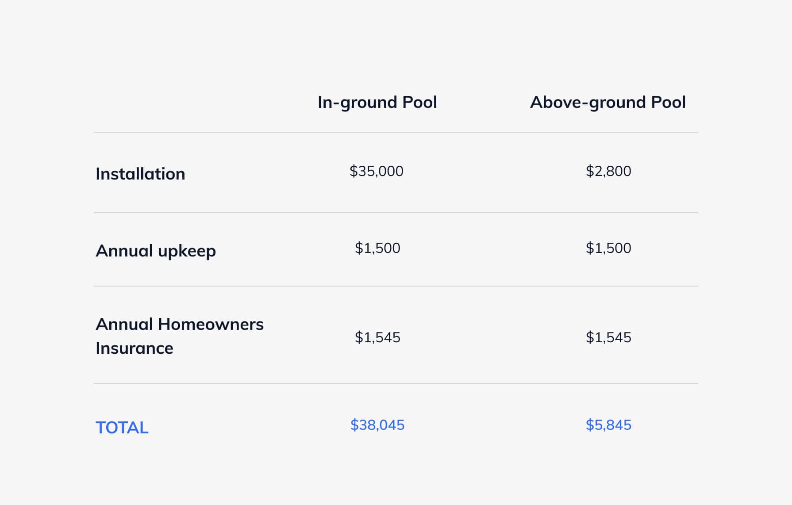Select the Installation row label
792x505 pixels.
[140, 174]
